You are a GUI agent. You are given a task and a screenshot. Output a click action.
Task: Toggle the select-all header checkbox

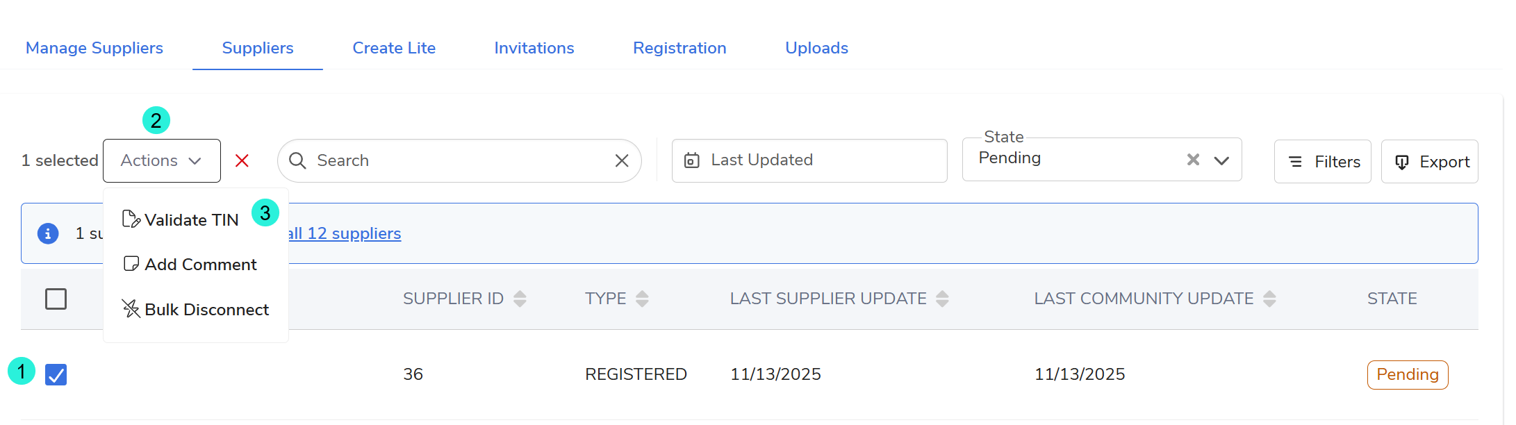pos(56,299)
